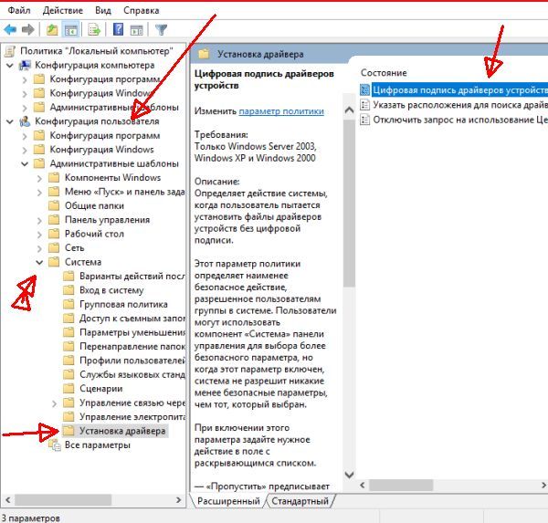
Task: Select Варианты действий после folder
Action: tap(132, 276)
